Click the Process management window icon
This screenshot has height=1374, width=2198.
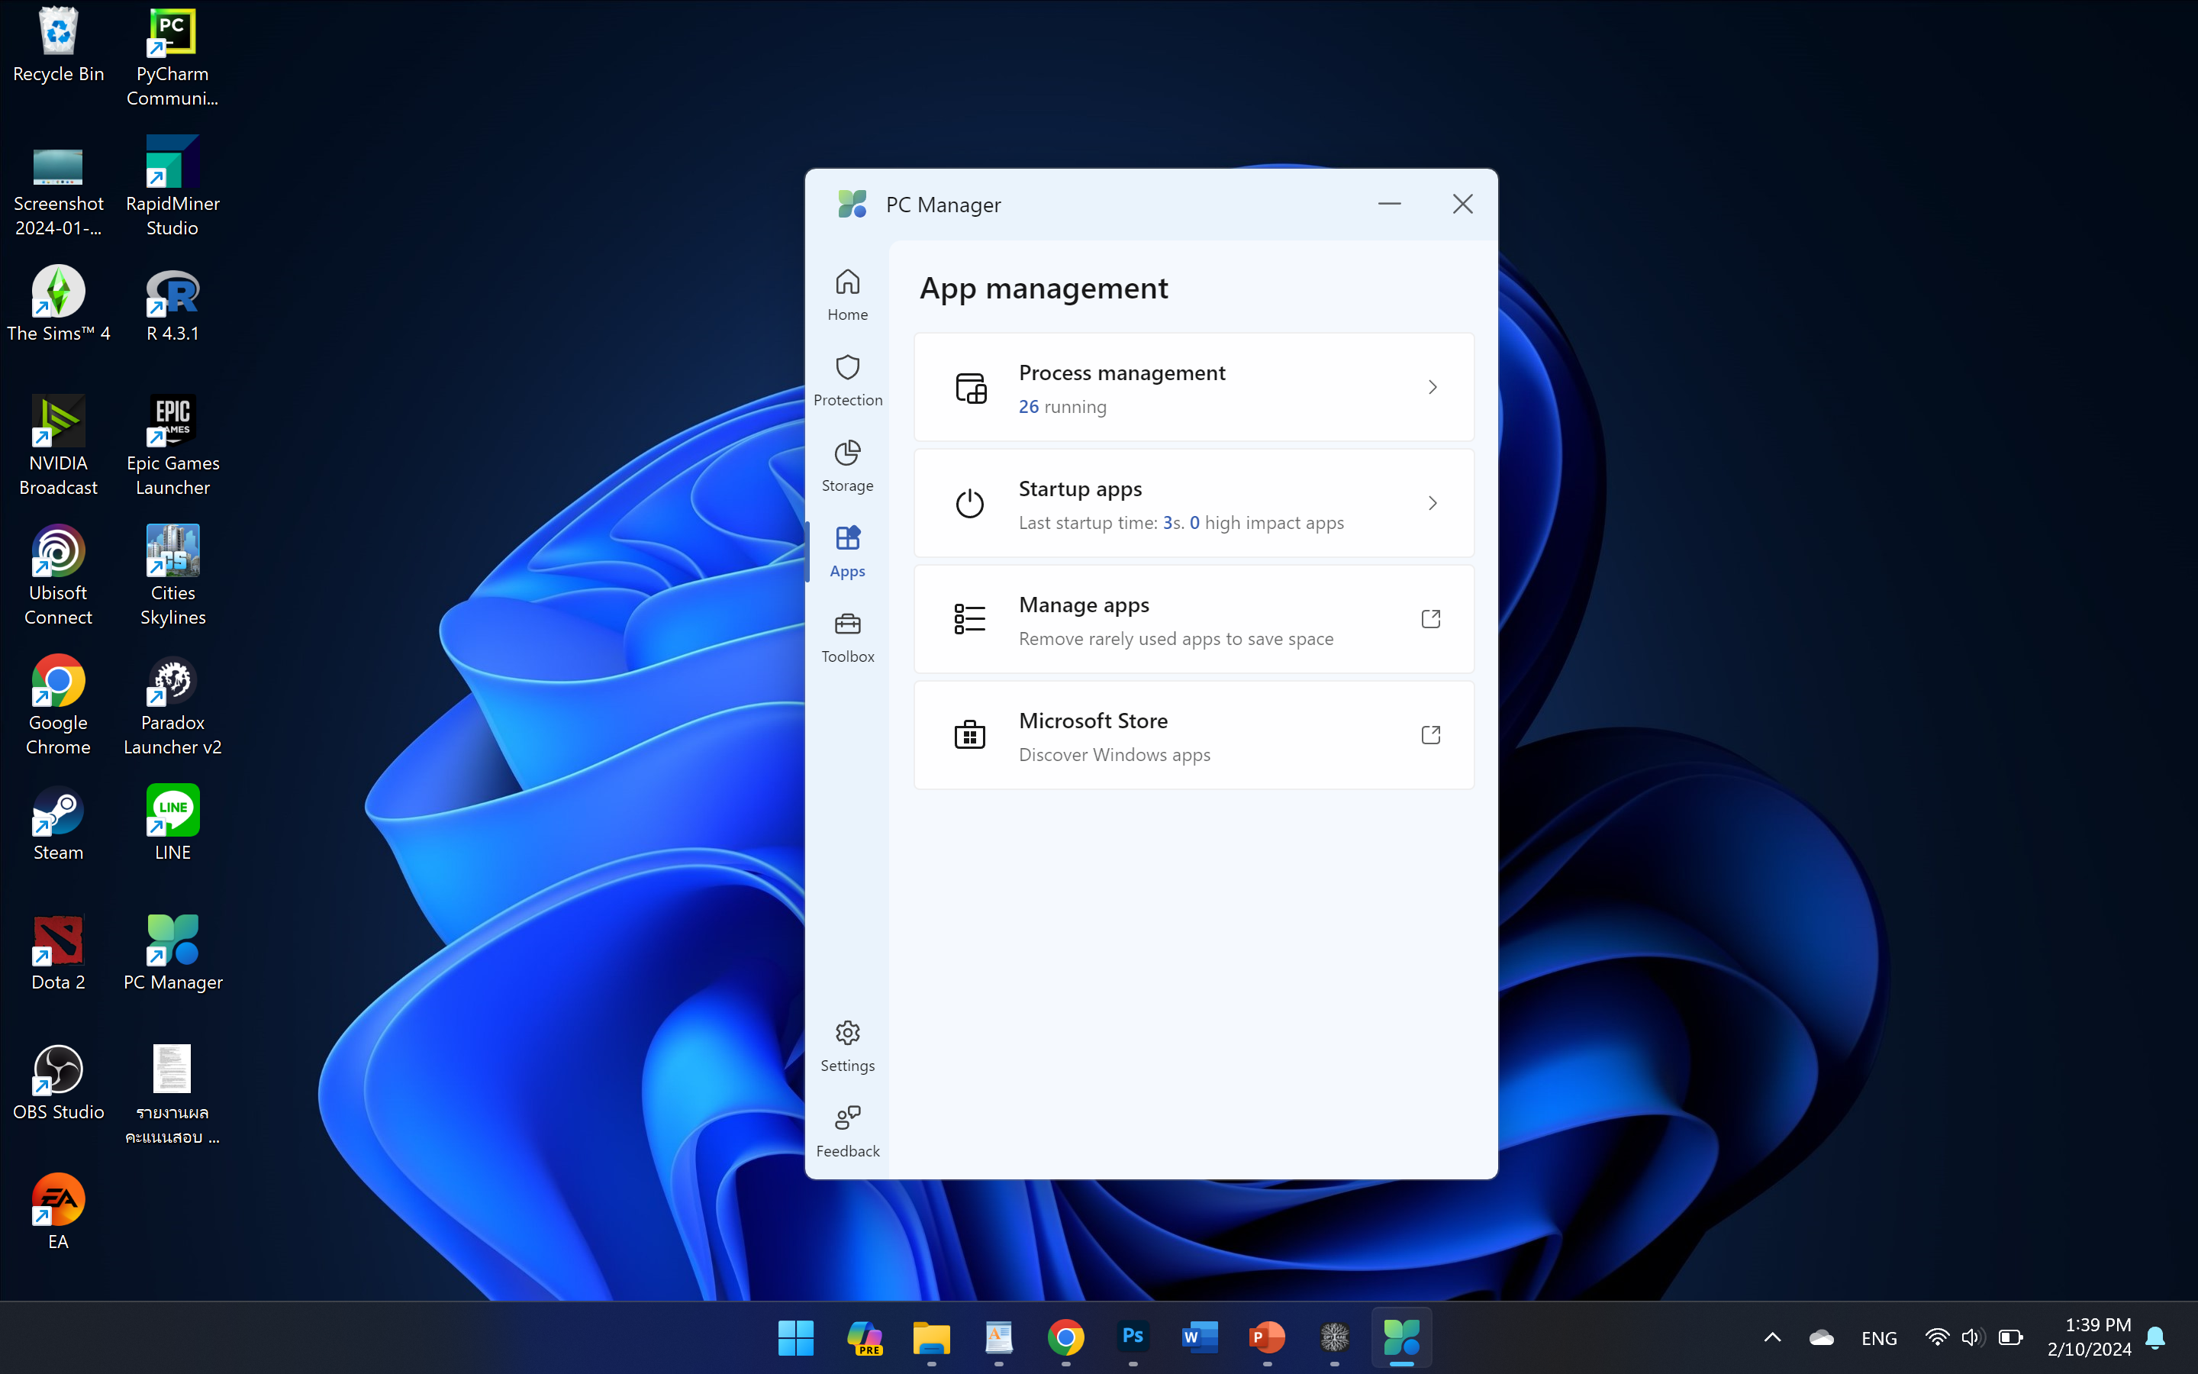(970, 387)
